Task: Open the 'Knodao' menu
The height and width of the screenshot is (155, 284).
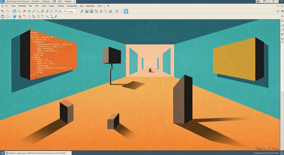Action: point(61,6)
